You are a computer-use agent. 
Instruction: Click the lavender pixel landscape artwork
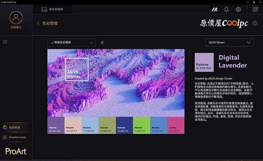(x=116, y=83)
